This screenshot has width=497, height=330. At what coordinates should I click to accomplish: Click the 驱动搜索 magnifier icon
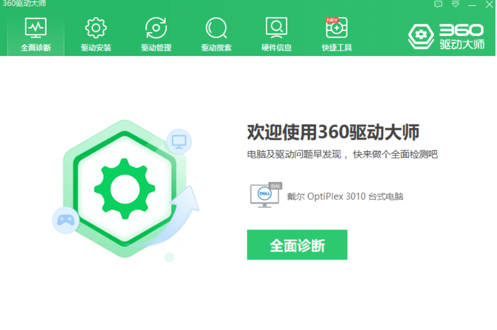(x=216, y=26)
